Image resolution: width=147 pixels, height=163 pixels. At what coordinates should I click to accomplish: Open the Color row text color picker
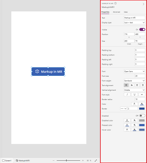tap(134, 104)
